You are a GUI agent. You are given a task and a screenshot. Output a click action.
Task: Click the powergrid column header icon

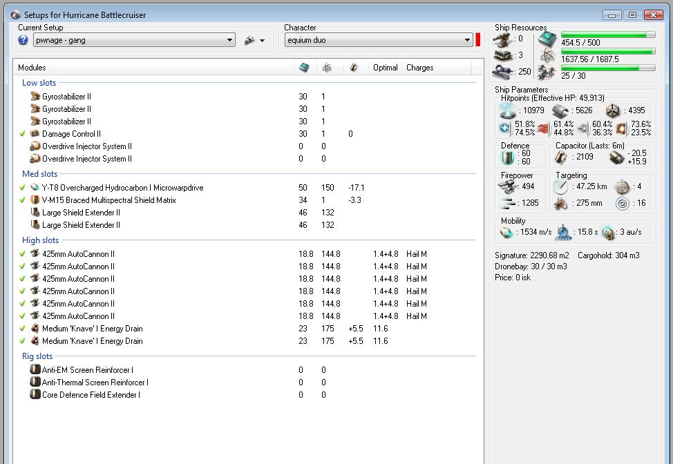click(x=327, y=68)
